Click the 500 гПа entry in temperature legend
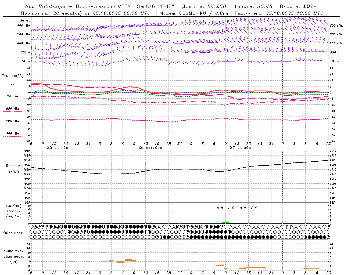This screenshot has height=275, width=344. tap(13, 133)
